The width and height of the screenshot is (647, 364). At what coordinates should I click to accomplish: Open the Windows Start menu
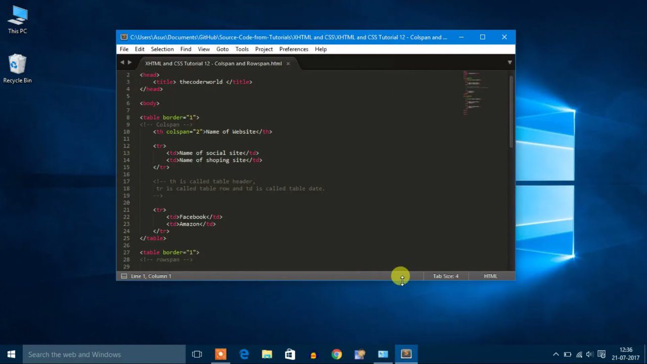pos(11,354)
